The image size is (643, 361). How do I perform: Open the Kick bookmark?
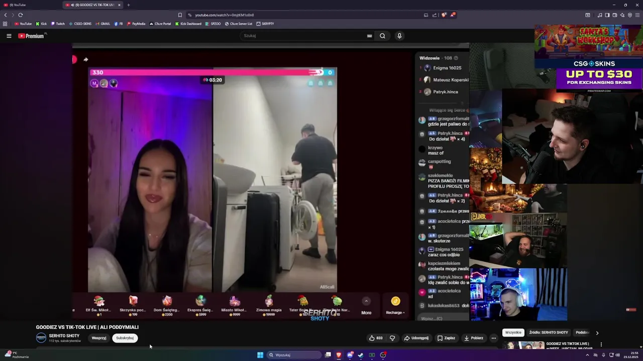click(41, 24)
